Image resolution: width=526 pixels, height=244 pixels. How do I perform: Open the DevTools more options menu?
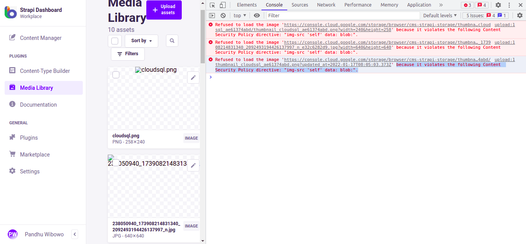[509, 5]
